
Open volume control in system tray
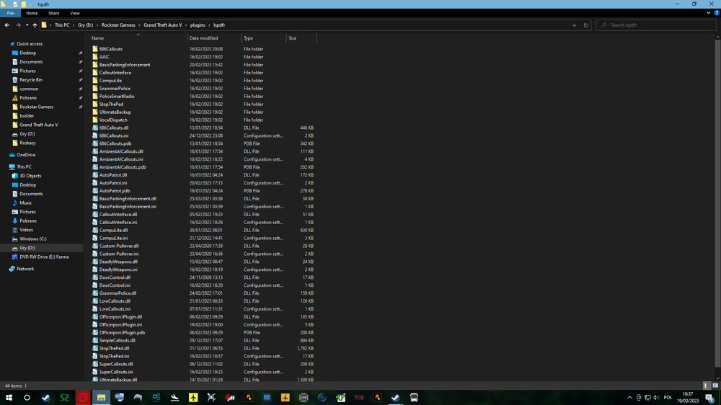[656, 398]
